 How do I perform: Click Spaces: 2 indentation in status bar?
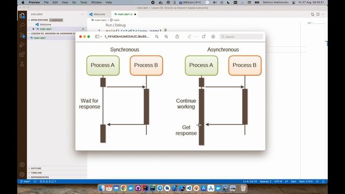tap(266, 182)
